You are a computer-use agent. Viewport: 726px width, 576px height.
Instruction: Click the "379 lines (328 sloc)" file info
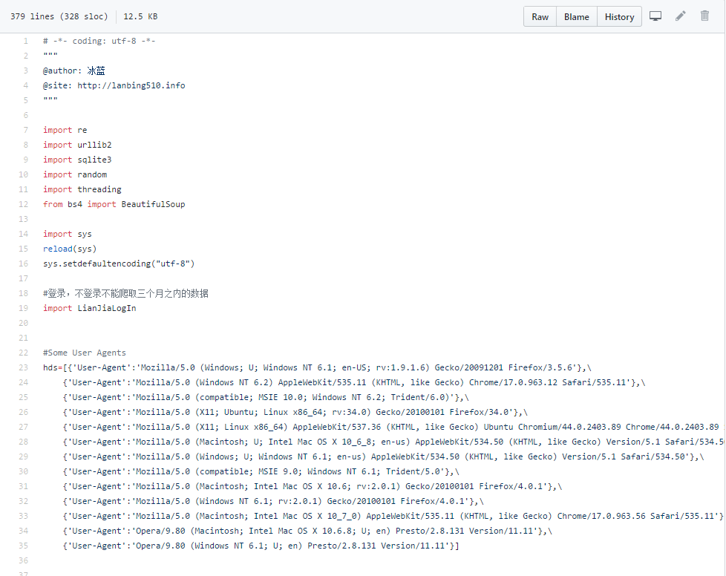coord(59,16)
